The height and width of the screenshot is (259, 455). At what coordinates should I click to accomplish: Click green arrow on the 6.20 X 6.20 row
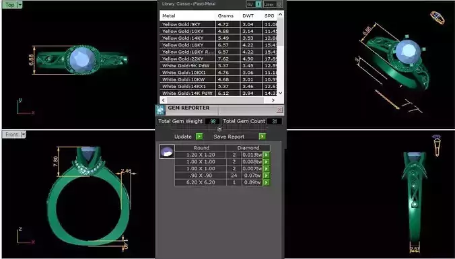pos(266,182)
